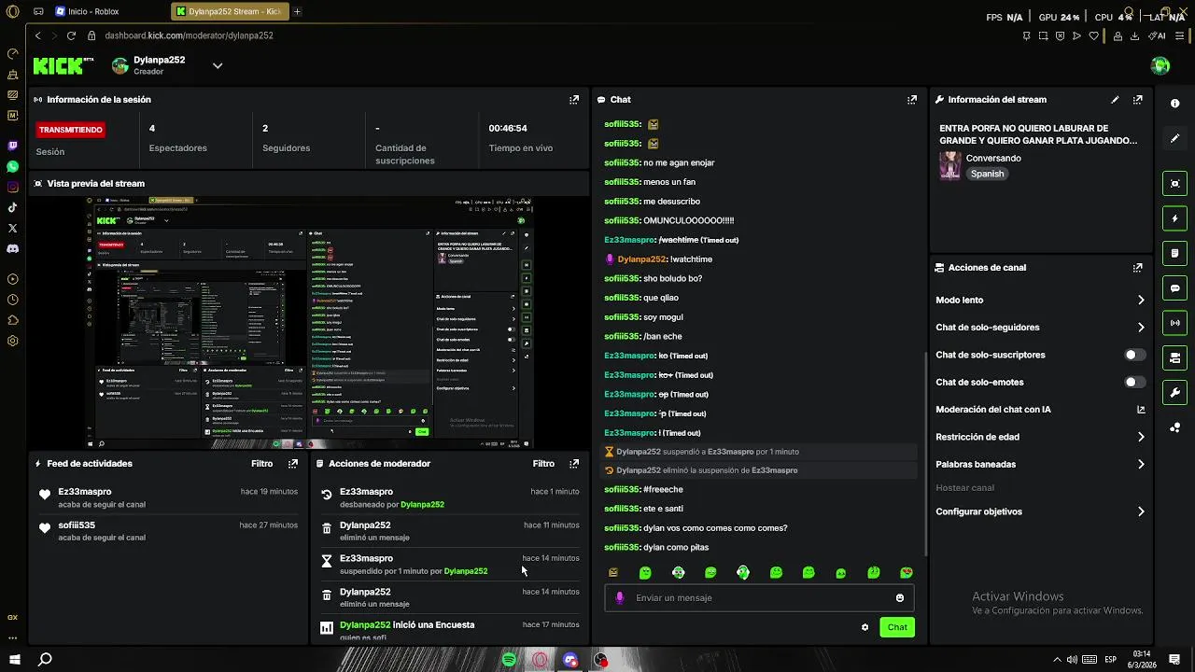Expand Chat de solo-seguidores options
The height and width of the screenshot is (672, 1195).
point(1141,328)
